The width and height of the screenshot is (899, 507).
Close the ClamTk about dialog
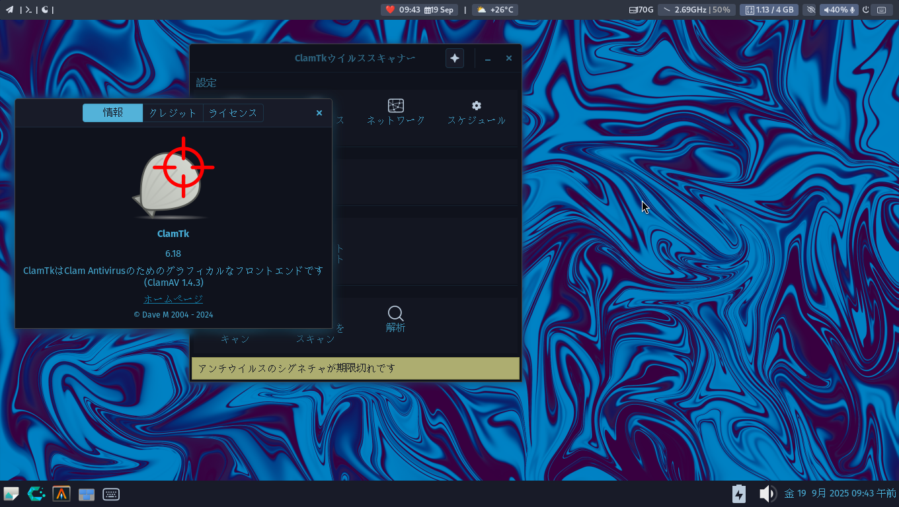point(319,113)
